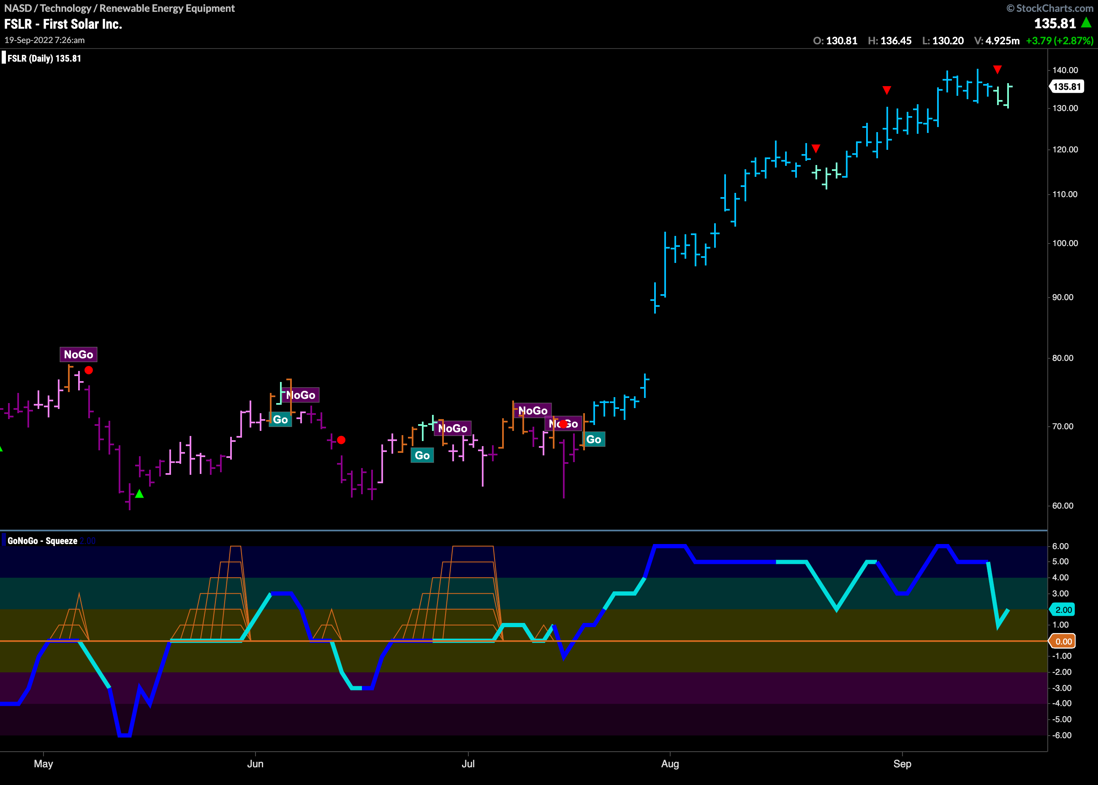Click the 130.00 price axis label
1098x785 pixels.
click(x=1065, y=108)
